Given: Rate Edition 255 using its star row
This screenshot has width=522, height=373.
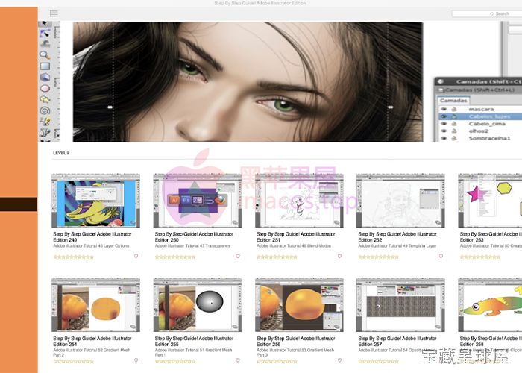Looking at the screenshot, I should click(175, 361).
